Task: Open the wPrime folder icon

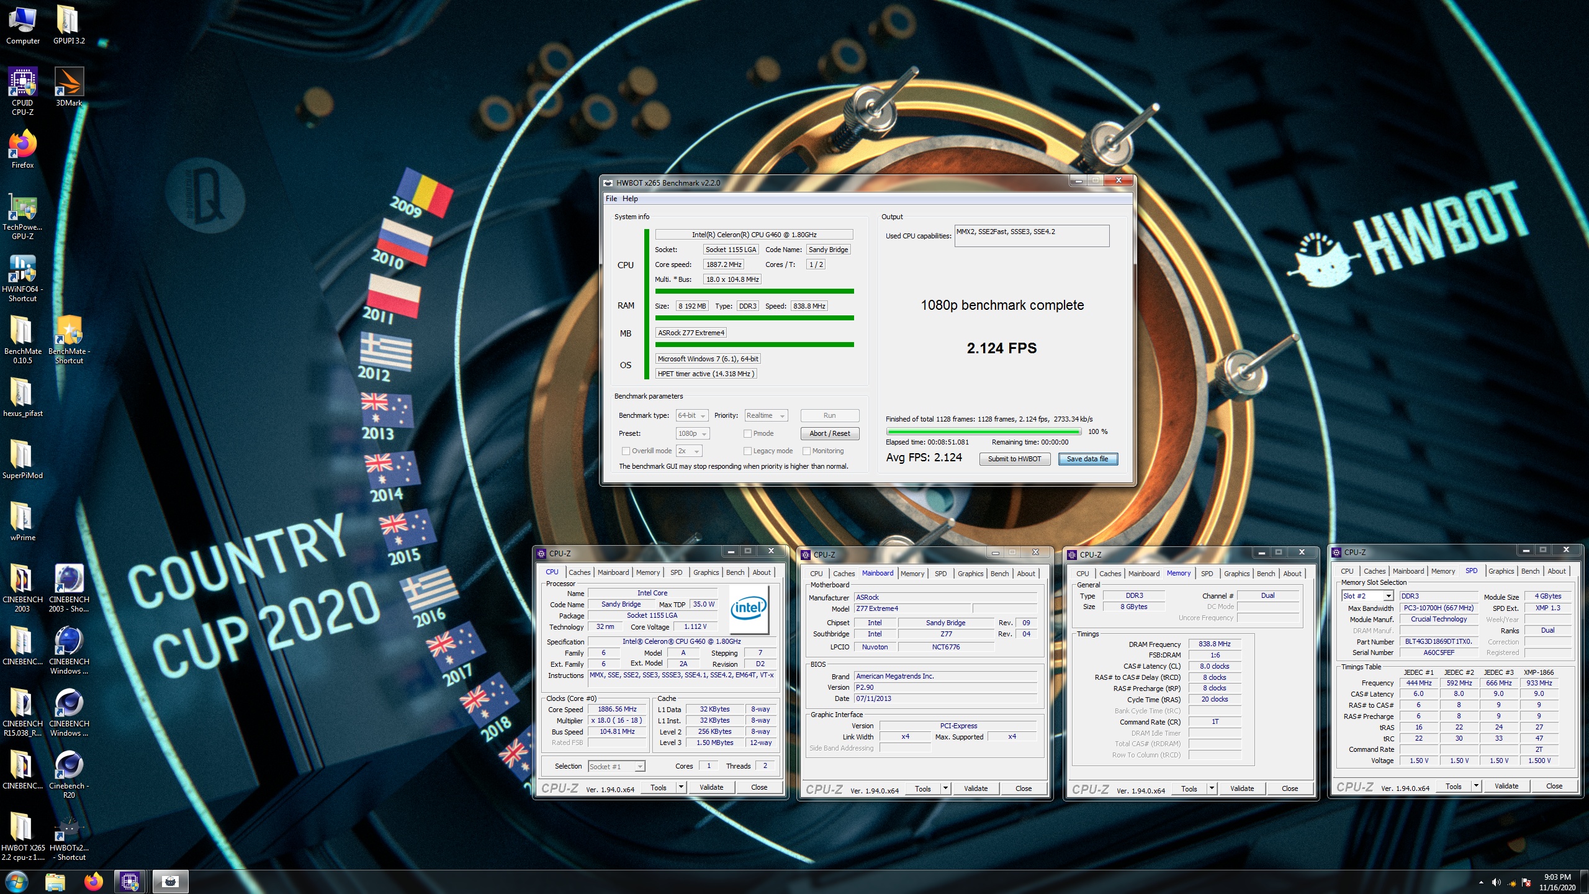Action: tap(23, 521)
